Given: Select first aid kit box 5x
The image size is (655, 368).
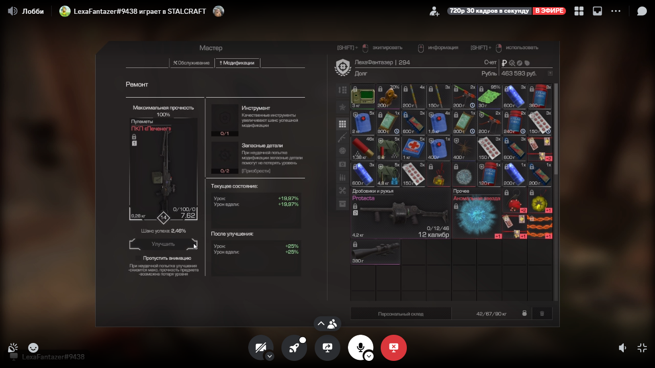Looking at the screenshot, I should coord(413,148).
